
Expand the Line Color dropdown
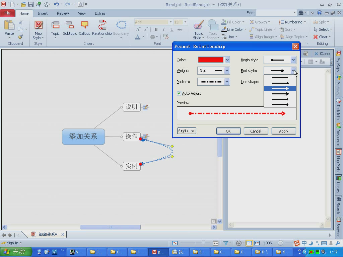click(x=246, y=29)
